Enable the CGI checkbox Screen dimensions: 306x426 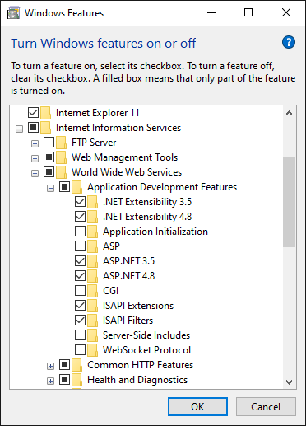[x=80, y=290]
